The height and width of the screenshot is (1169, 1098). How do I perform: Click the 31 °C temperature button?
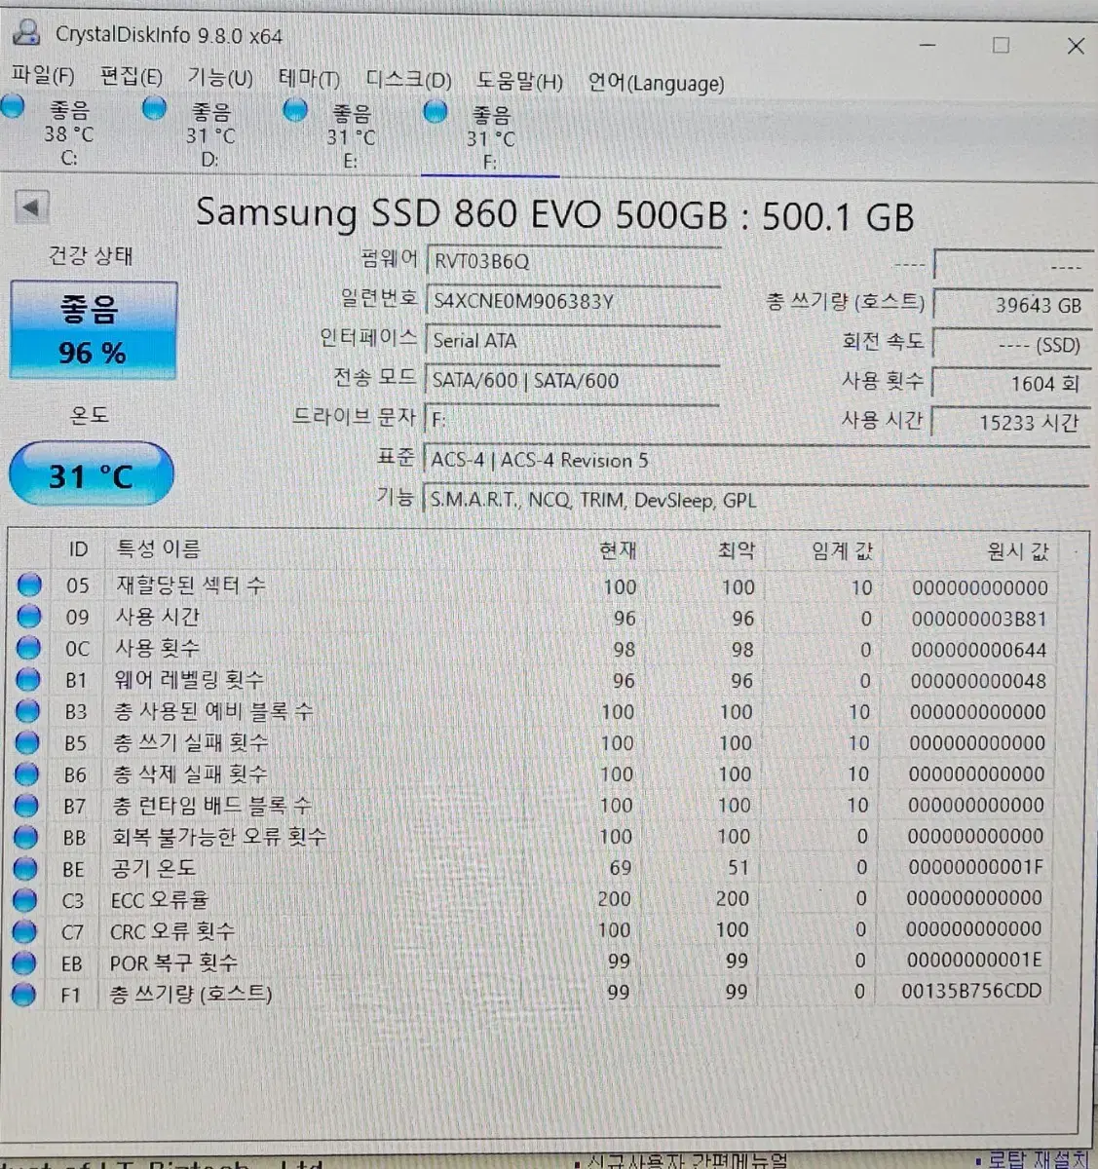(x=92, y=475)
